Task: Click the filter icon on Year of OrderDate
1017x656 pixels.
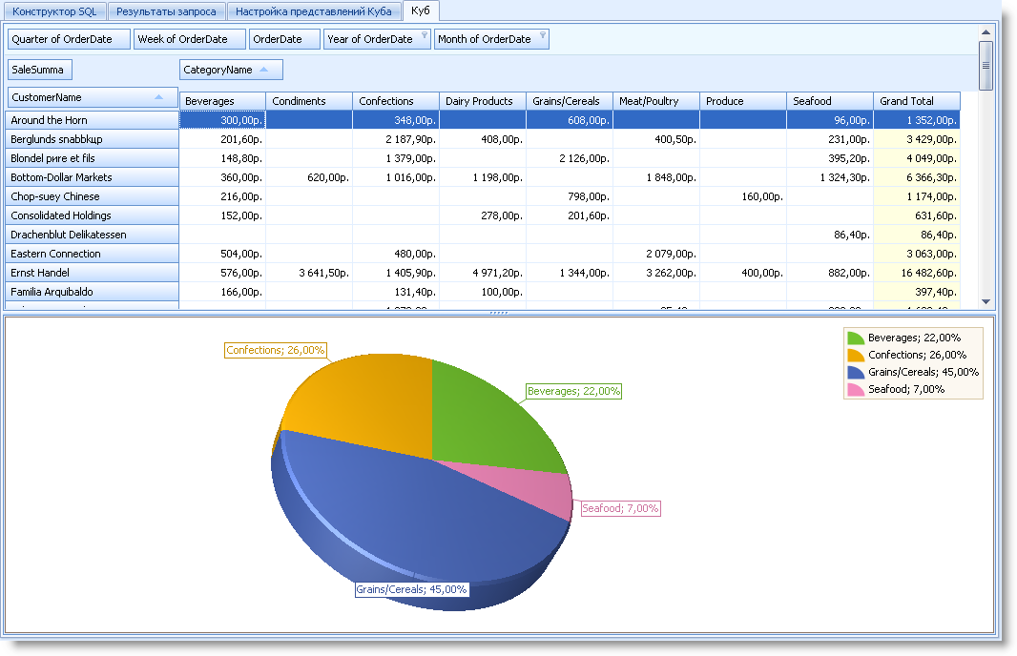Action: point(425,35)
